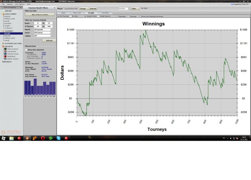Click the volume icon in system tray

click(x=231, y=138)
